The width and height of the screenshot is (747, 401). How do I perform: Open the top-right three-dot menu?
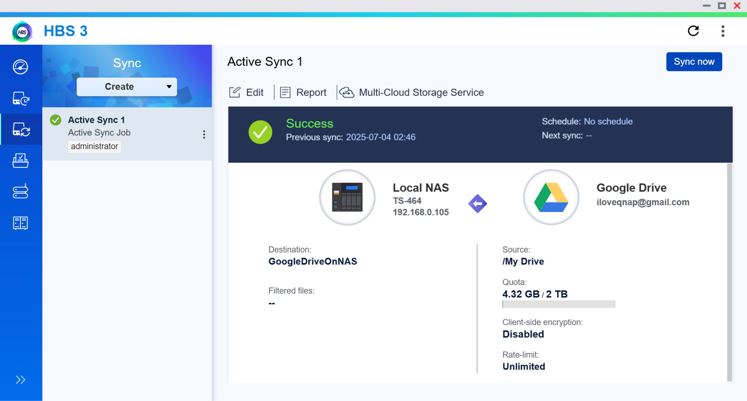click(723, 31)
